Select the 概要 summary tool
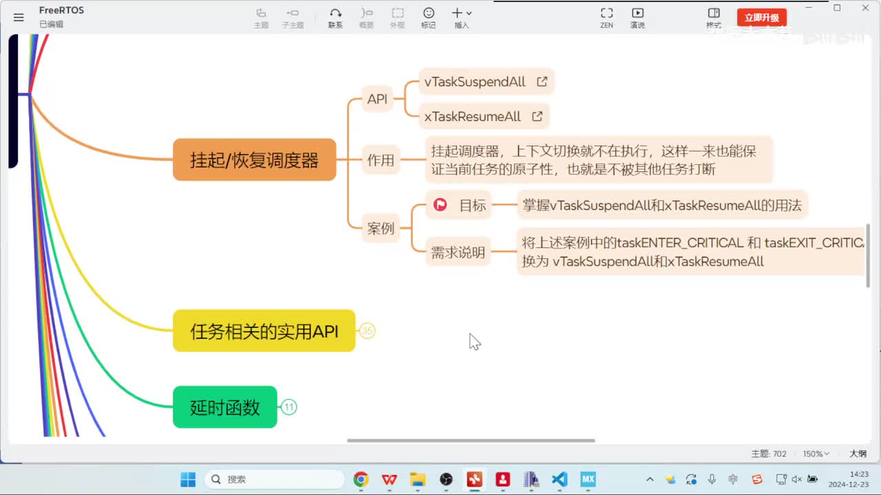This screenshot has width=881, height=495. 366,18
